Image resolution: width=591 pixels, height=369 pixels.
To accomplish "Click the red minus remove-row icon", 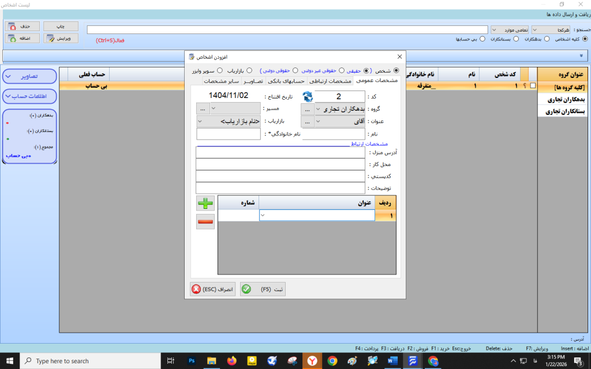I will tap(205, 221).
